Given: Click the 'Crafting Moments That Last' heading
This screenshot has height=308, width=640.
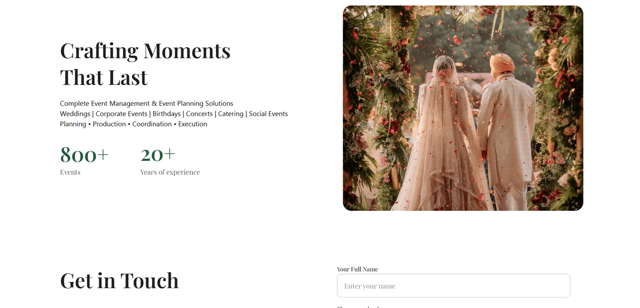Looking at the screenshot, I should 145,64.
